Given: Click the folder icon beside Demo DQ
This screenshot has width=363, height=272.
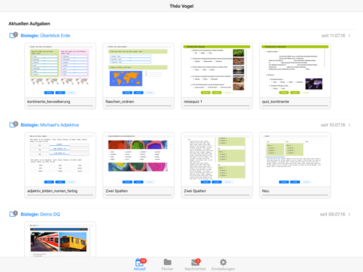Looking at the screenshot, I should coord(13,214).
